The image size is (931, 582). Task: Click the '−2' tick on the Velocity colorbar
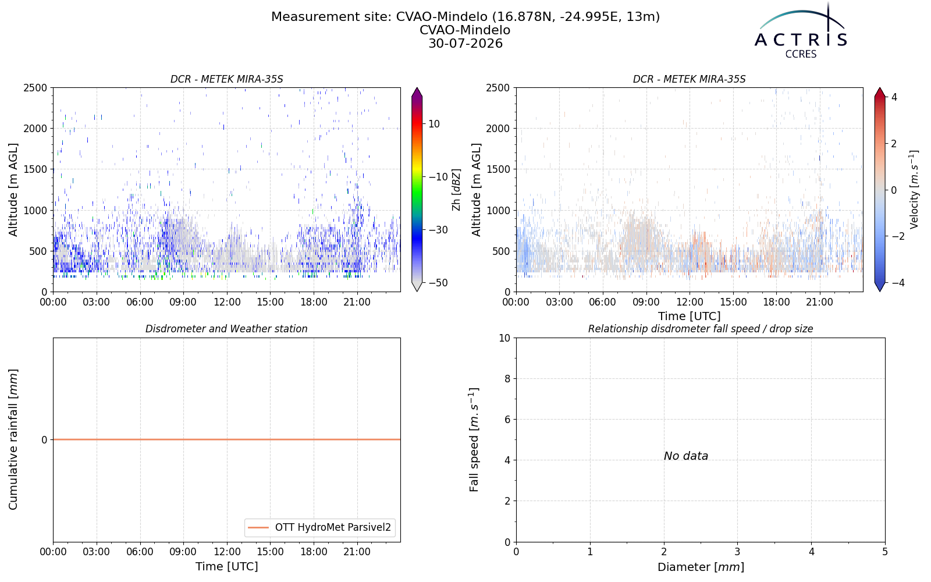coord(898,236)
